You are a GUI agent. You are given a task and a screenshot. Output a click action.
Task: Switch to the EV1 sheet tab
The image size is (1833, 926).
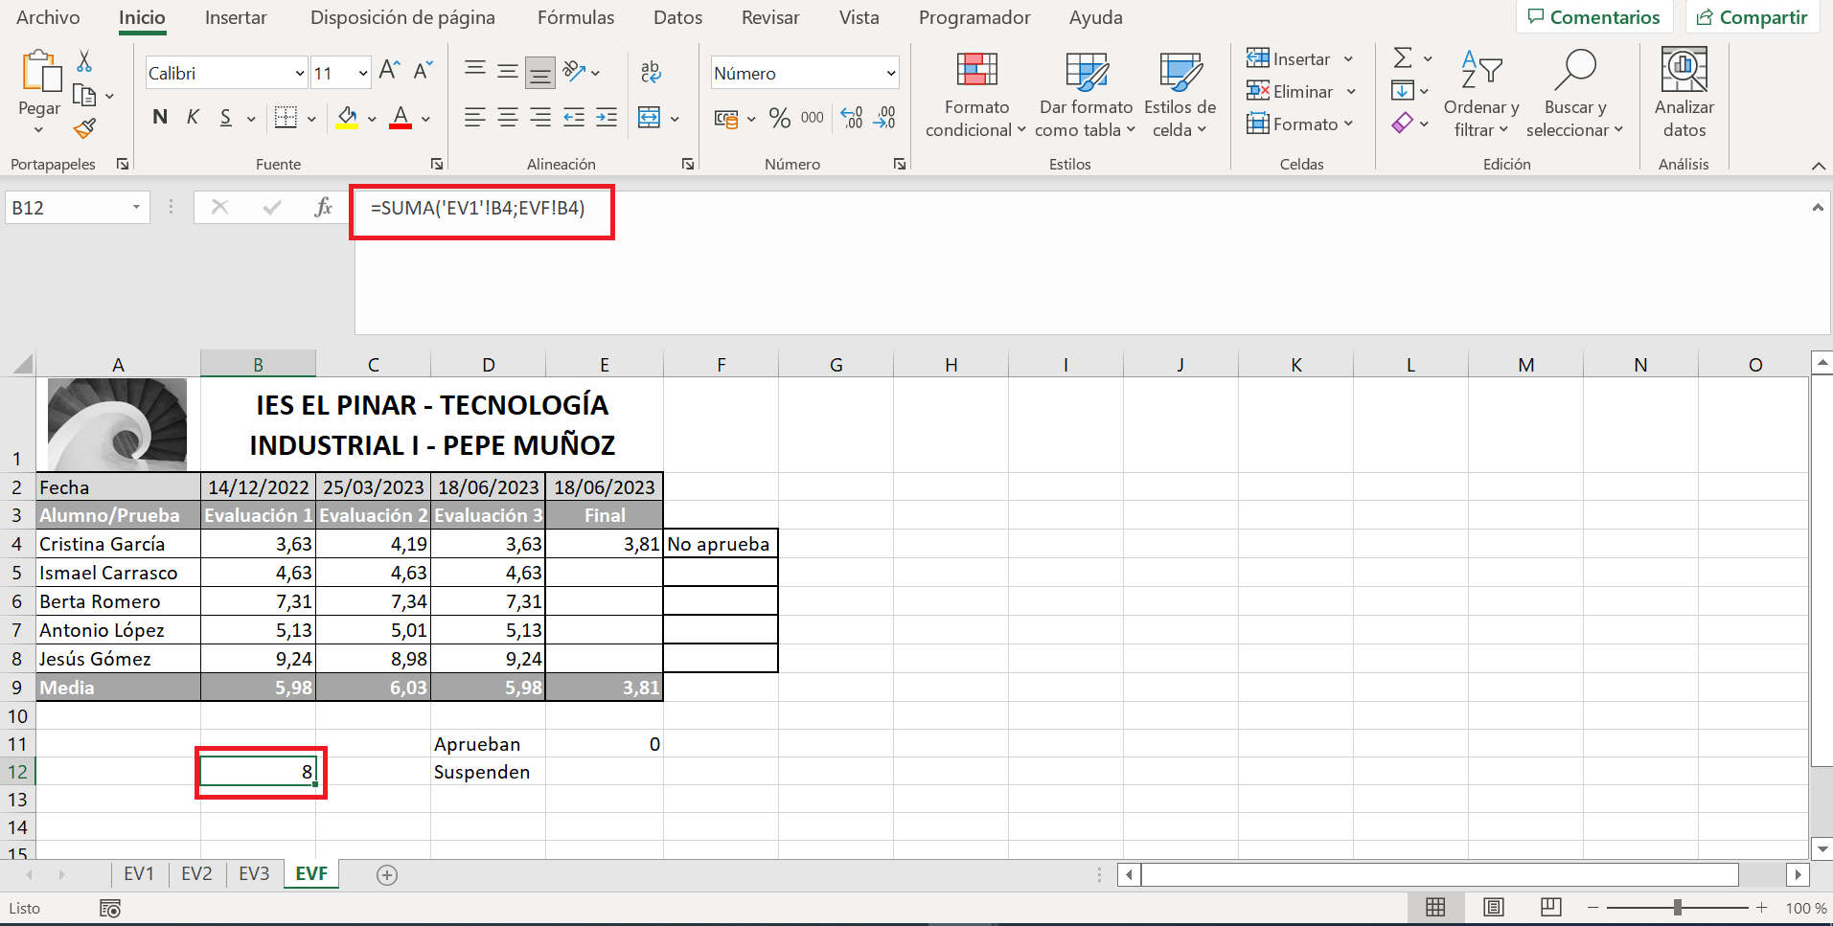[x=139, y=873]
